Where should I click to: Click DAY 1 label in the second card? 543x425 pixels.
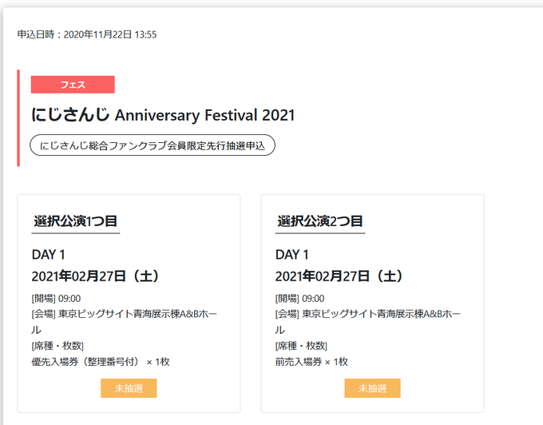(292, 255)
